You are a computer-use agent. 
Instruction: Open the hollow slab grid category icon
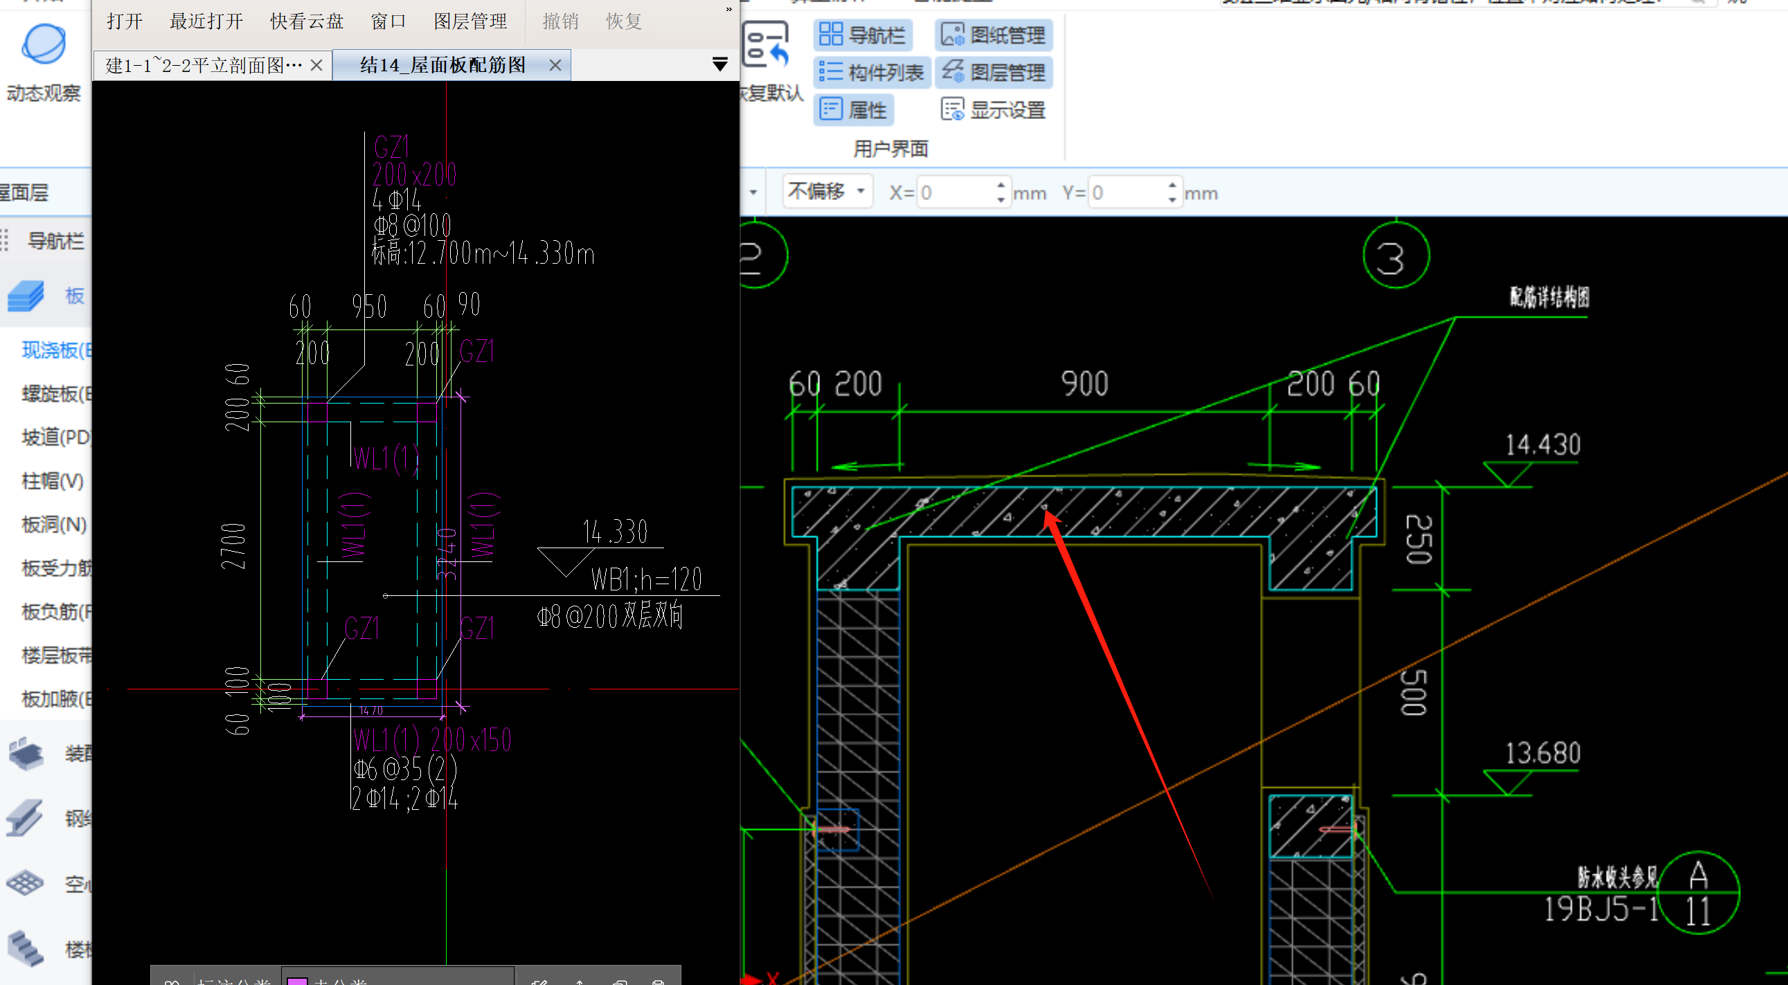pos(26,883)
